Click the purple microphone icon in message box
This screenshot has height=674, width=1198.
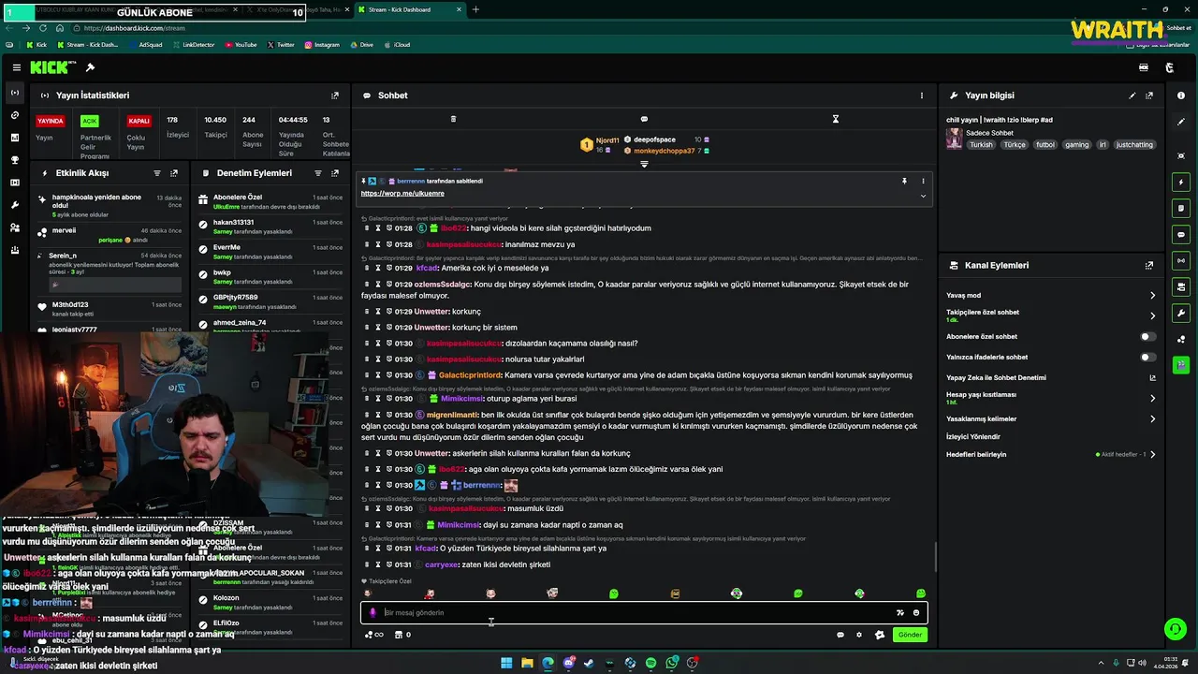[373, 613]
